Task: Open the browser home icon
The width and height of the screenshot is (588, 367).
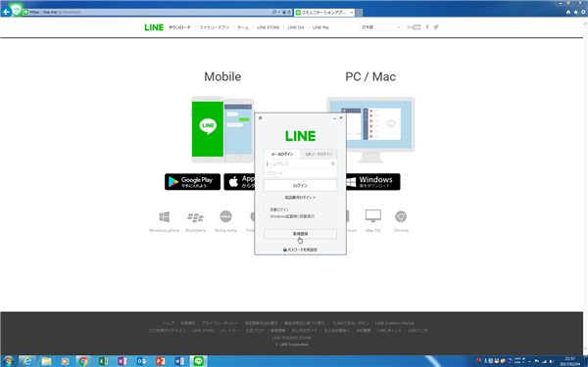Action: click(568, 13)
